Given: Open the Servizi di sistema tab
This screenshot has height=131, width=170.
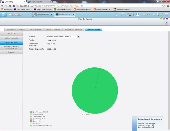Looking at the screenshot, I should tap(53, 29).
